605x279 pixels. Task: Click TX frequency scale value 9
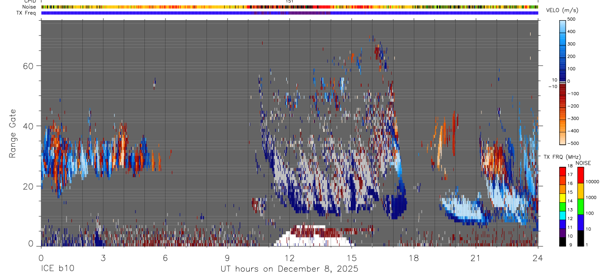570,245
